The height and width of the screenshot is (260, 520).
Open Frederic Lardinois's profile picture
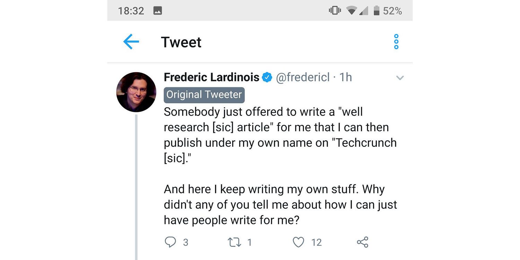[136, 92]
